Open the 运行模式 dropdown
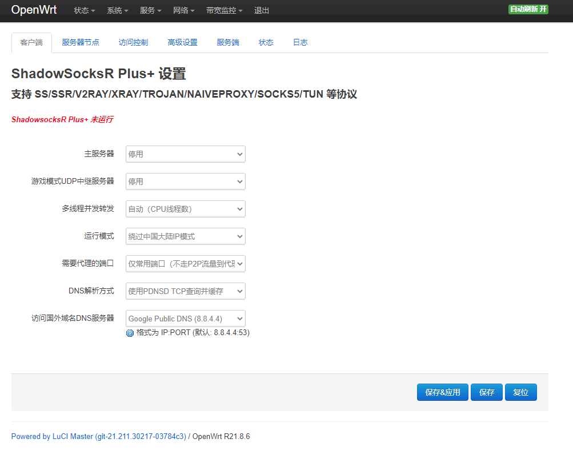 (186, 236)
